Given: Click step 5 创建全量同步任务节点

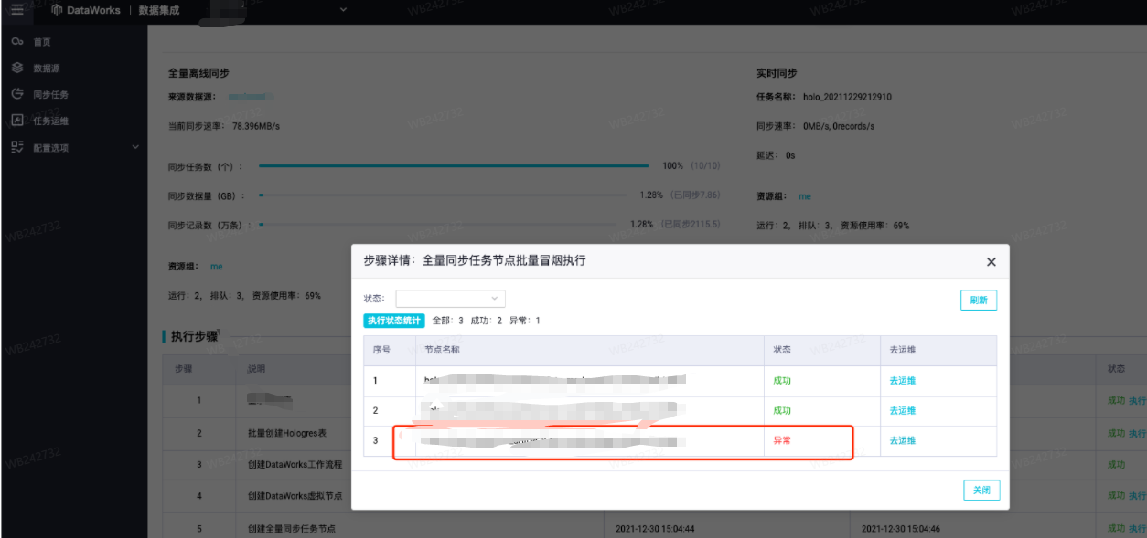Looking at the screenshot, I should [x=292, y=529].
